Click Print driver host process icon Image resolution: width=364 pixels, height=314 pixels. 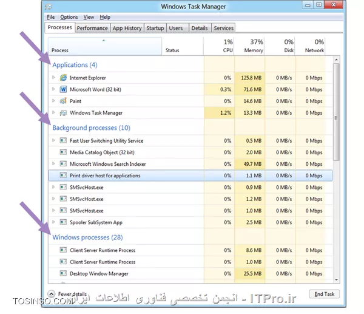63,176
